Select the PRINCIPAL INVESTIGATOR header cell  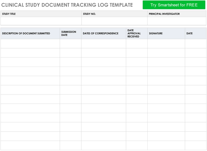pos(177,14)
